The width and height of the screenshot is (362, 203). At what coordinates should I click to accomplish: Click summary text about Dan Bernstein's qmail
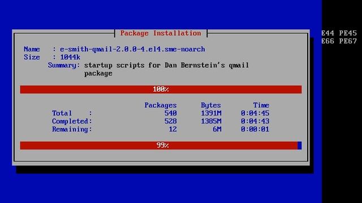click(166, 69)
